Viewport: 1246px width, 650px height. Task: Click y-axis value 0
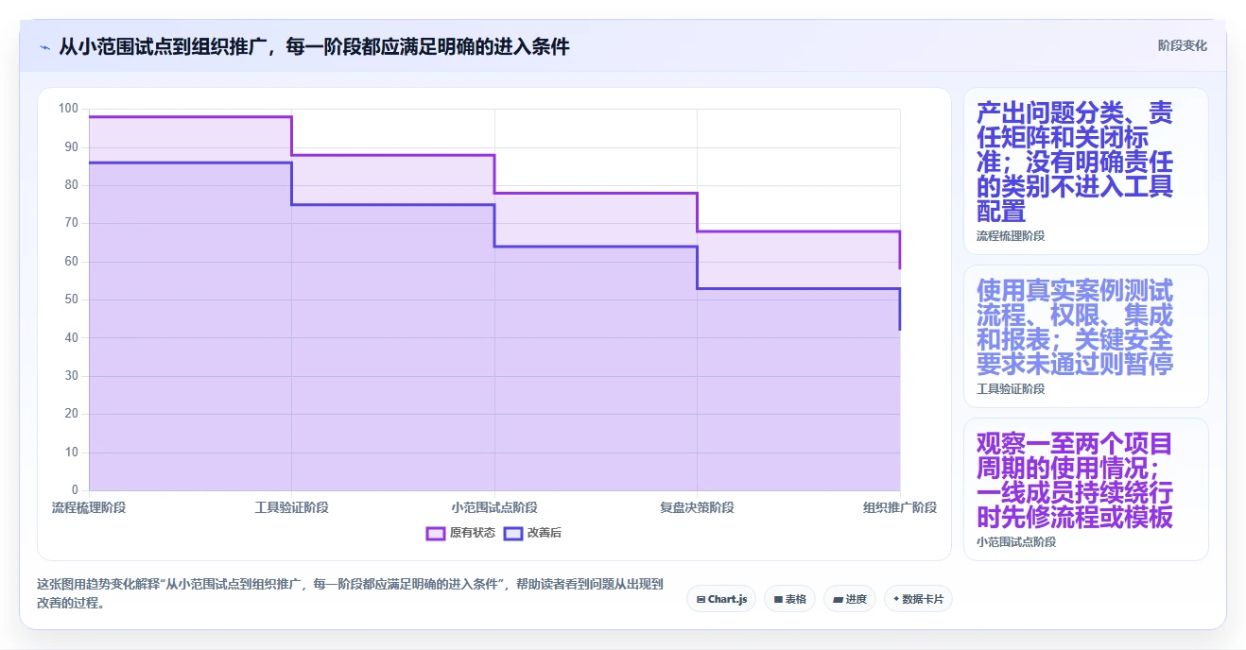76,490
